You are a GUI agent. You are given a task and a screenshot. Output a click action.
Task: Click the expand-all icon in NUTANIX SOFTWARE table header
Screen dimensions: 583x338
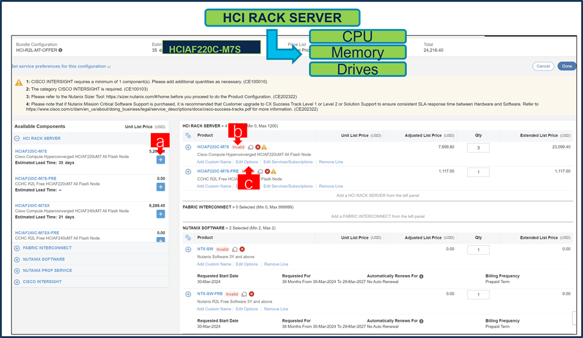(x=188, y=238)
